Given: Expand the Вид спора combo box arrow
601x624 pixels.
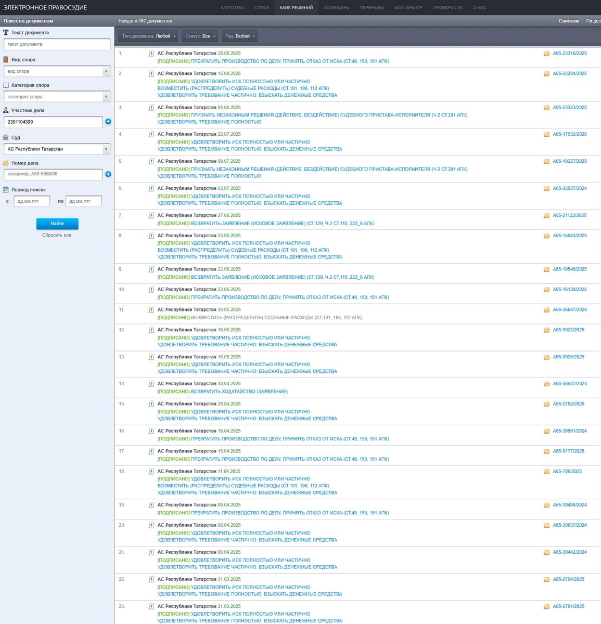Looking at the screenshot, I should tap(106, 71).
